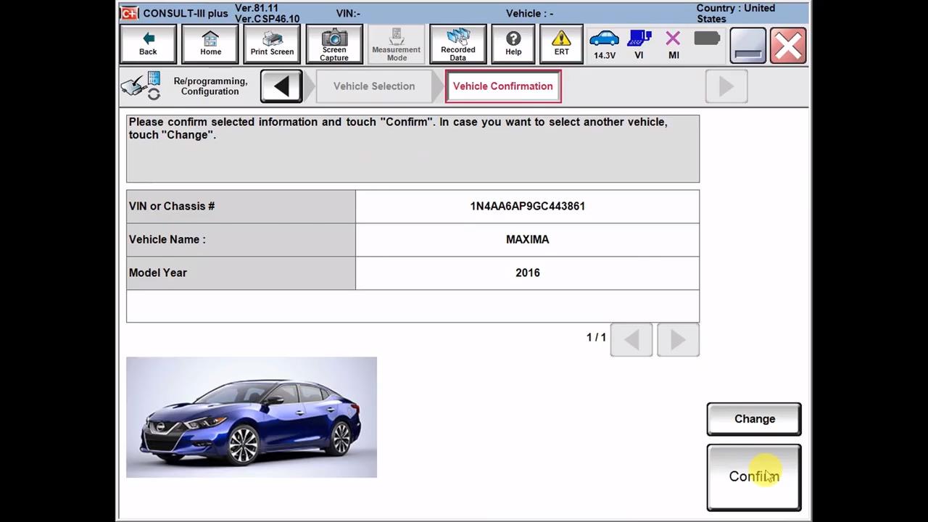Click the 'Vehicle : -' header text
Viewport: 928px width, 522px height.
(x=529, y=13)
